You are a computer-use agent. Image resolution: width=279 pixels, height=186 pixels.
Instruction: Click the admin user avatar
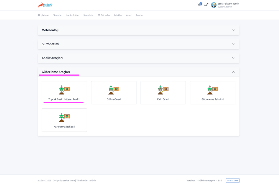214,5
